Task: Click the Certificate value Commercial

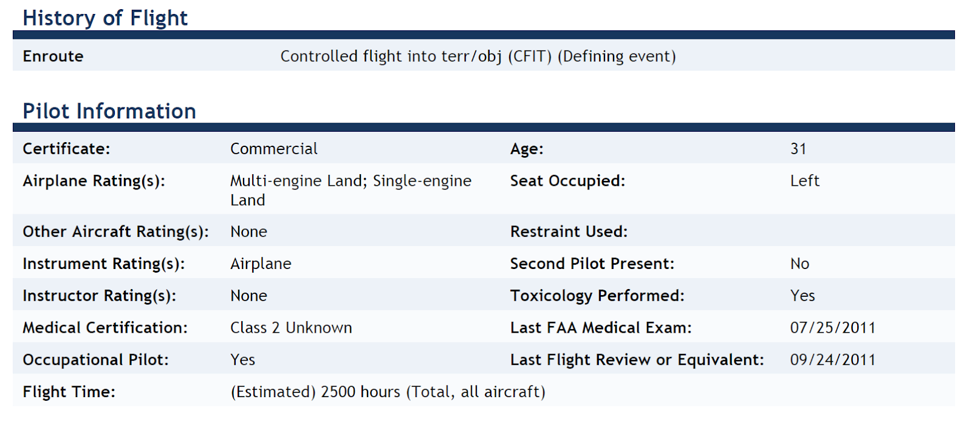Action: (273, 149)
